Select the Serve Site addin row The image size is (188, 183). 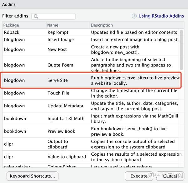point(91,80)
